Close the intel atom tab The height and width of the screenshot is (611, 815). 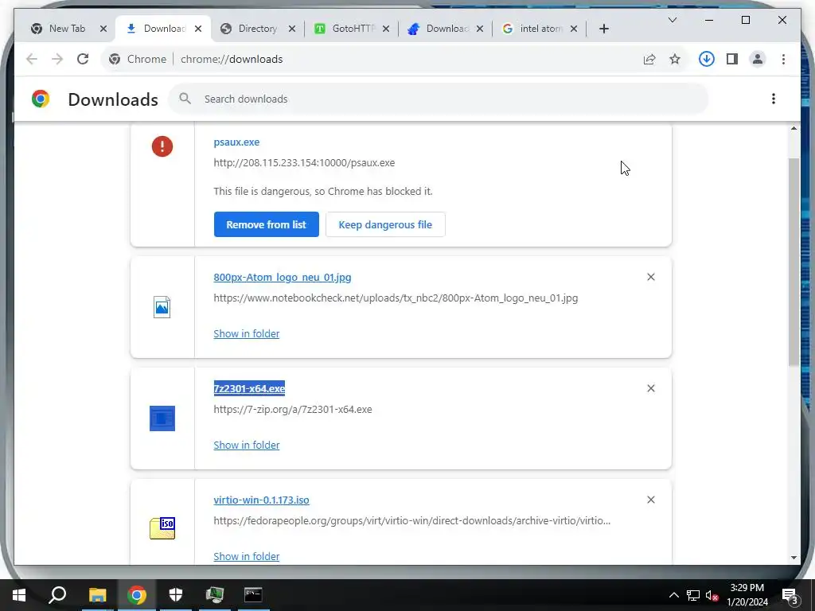(x=574, y=29)
